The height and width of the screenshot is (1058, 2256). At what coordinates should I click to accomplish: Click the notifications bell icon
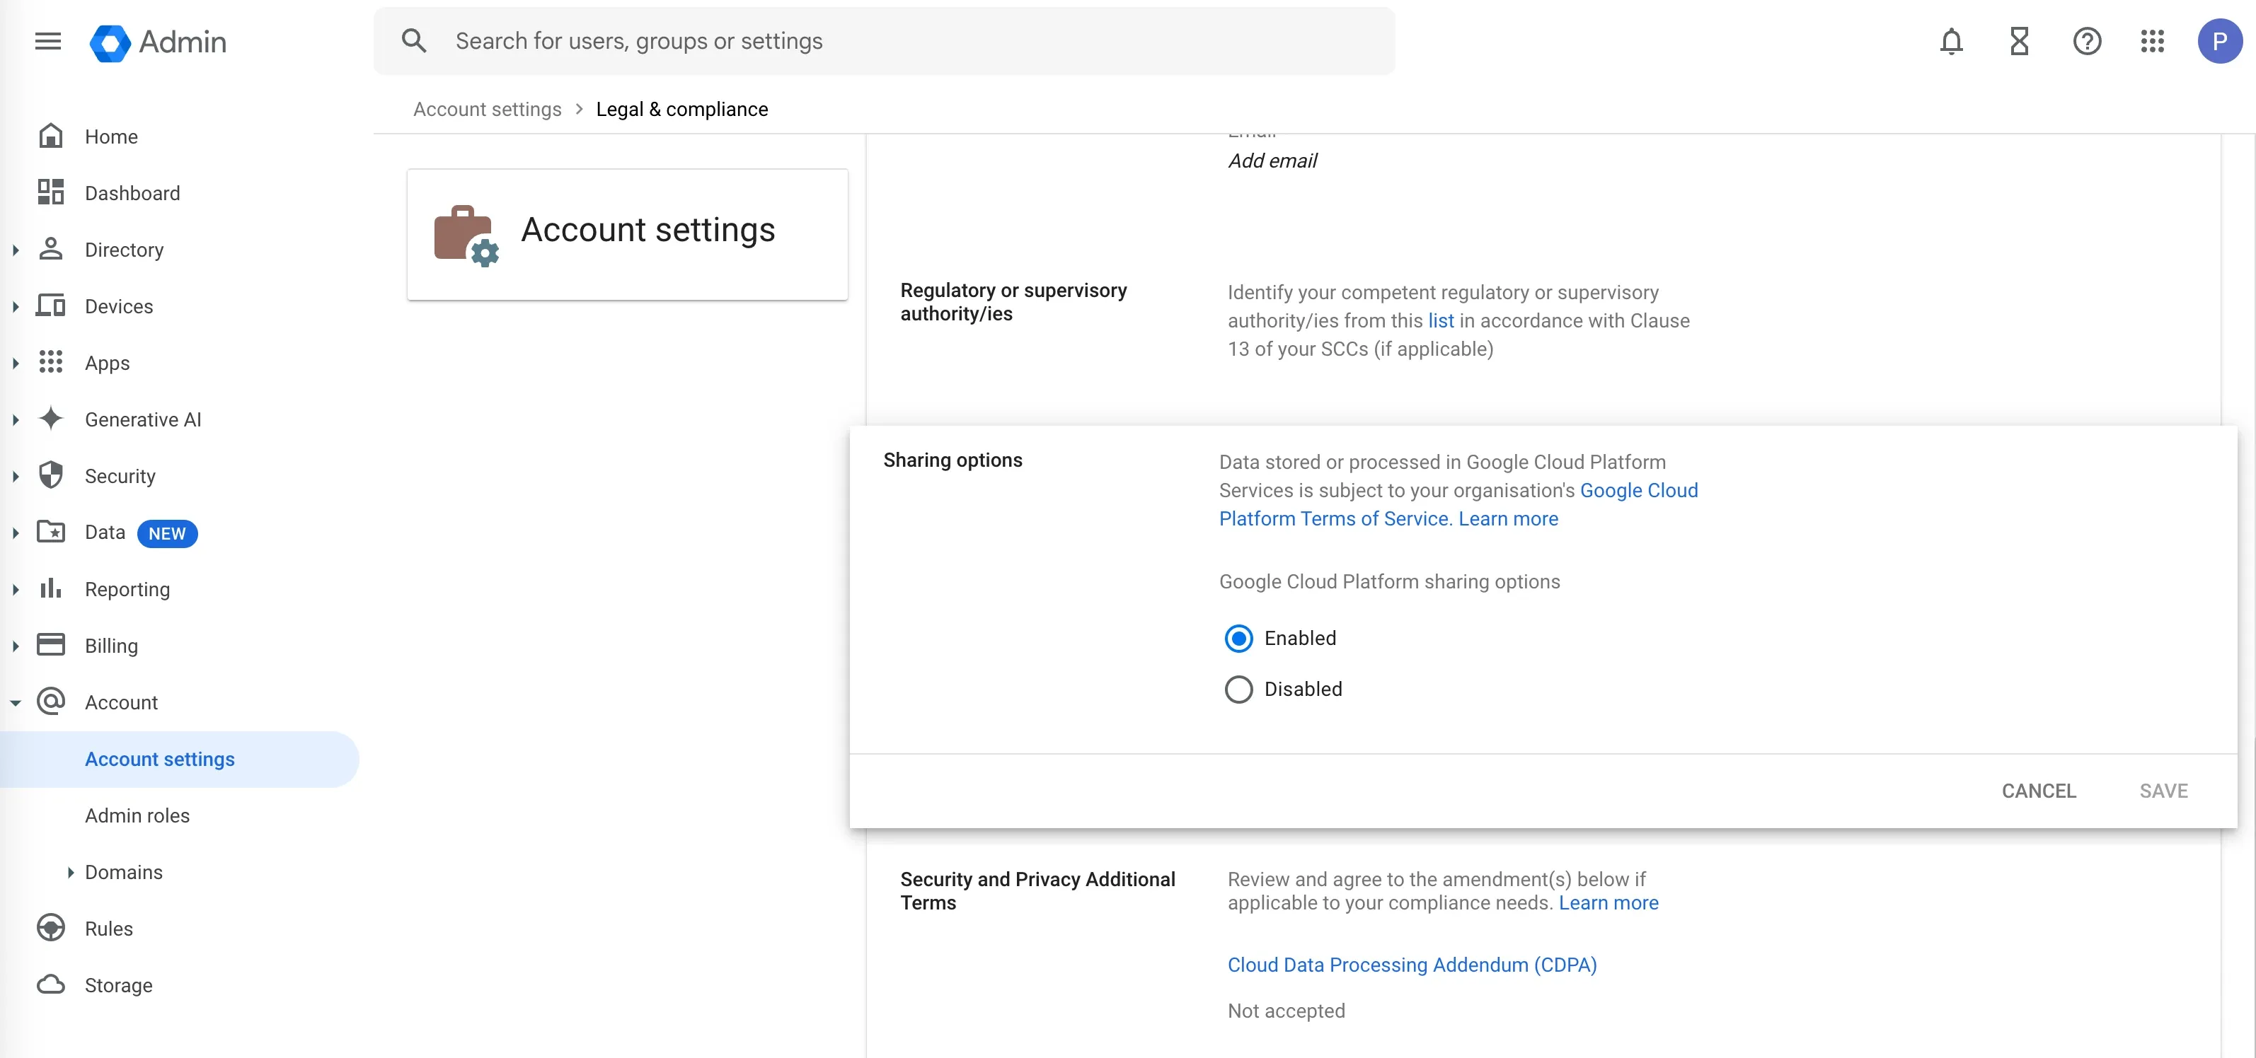point(1952,41)
